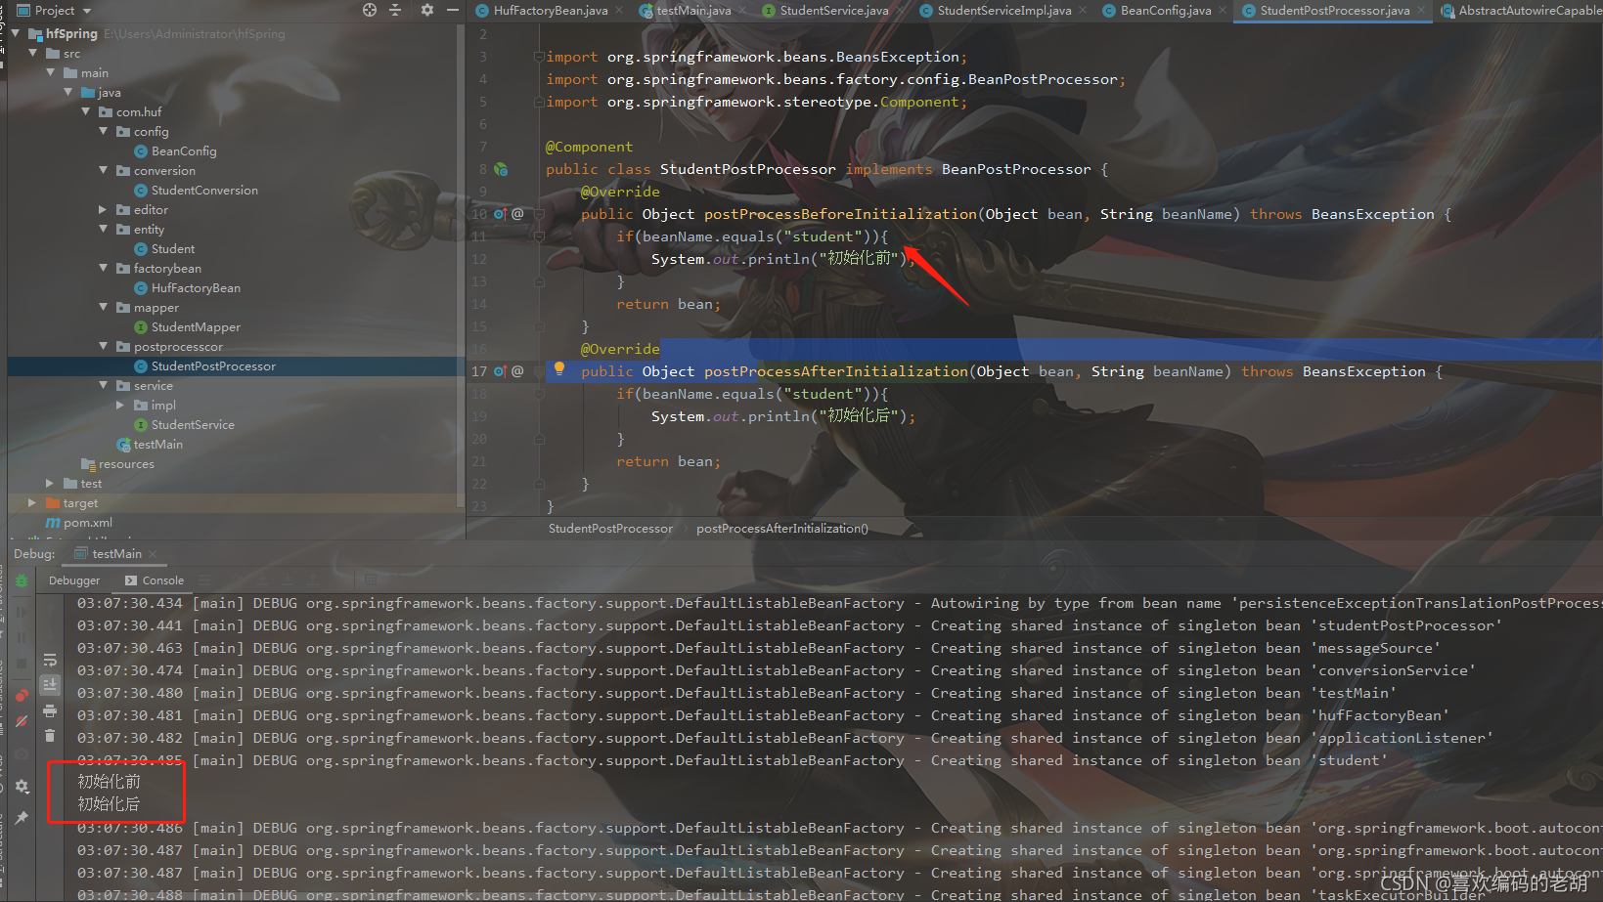Click the BeanPostProcessor interface name on line 8
This screenshot has width=1603, height=902.
(1016, 169)
